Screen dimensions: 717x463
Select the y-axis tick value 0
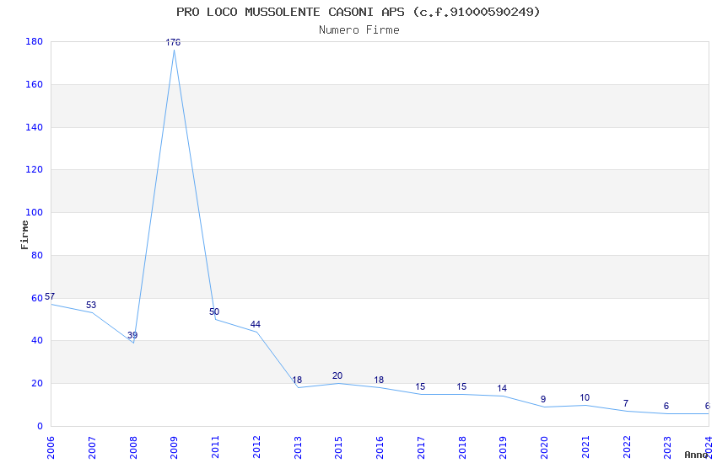[40, 426]
